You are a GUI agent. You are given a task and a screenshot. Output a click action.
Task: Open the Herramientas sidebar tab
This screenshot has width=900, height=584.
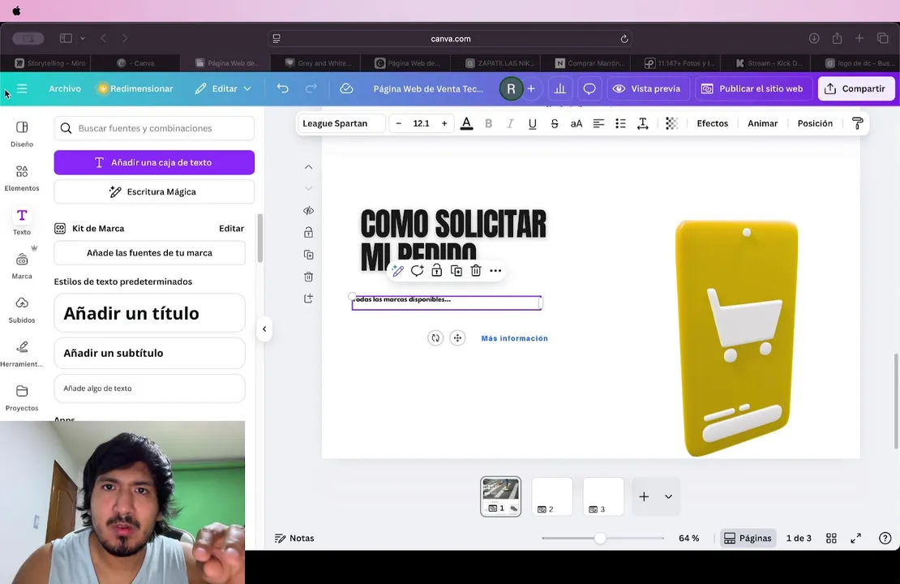pyautogui.click(x=22, y=354)
